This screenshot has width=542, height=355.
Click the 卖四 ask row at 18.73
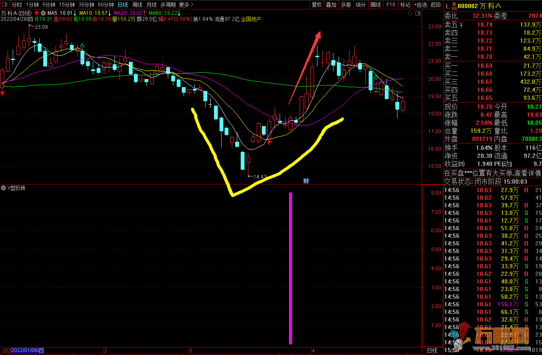[493, 33]
